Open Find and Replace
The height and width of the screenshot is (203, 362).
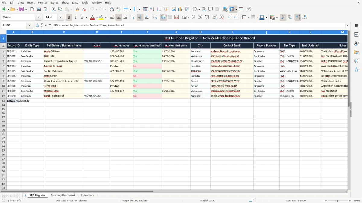[112, 9]
